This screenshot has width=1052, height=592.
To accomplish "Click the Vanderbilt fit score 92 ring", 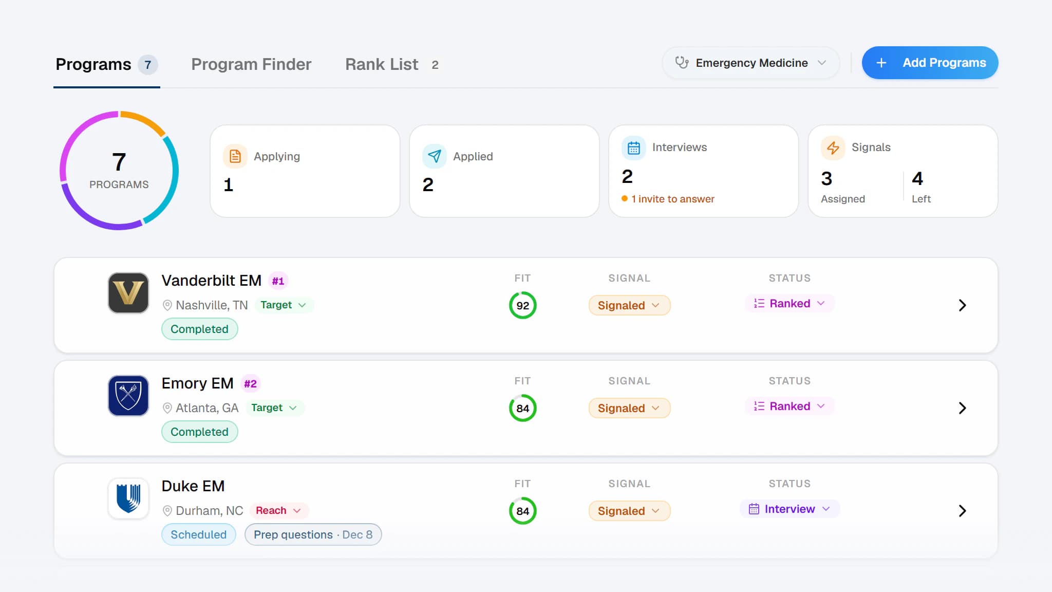I will tap(522, 305).
